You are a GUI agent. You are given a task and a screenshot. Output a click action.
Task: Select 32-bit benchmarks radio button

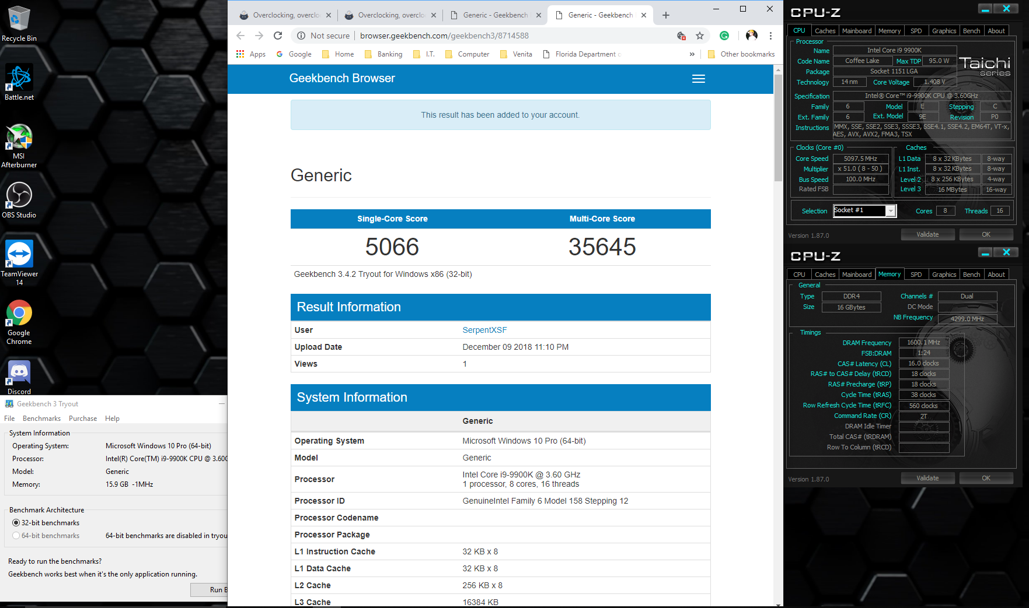pyautogui.click(x=16, y=523)
